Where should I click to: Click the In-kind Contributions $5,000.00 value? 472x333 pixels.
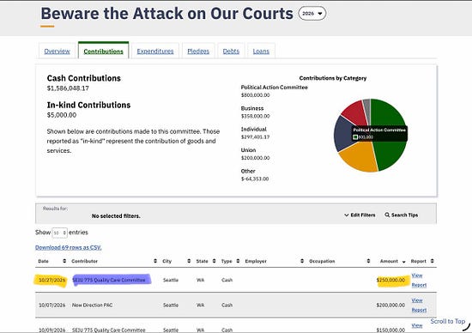coord(62,115)
